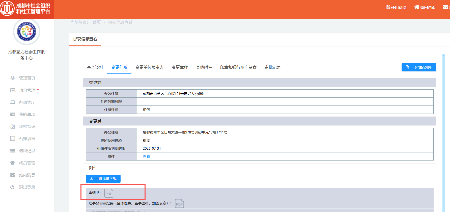Click the 一键批量下载 button
Viewport: 450px width, 212px height.
(103, 179)
